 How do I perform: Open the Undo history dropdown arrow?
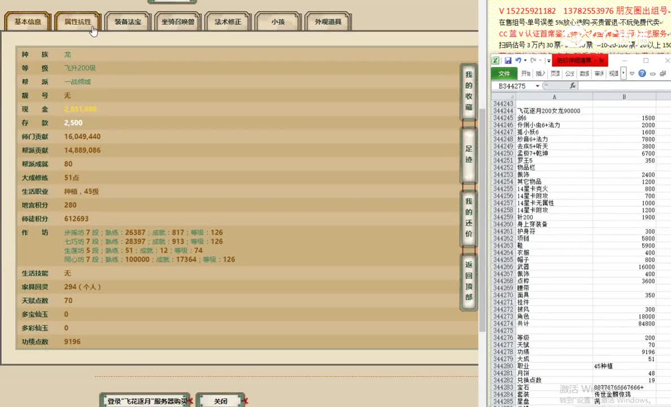tap(525, 60)
